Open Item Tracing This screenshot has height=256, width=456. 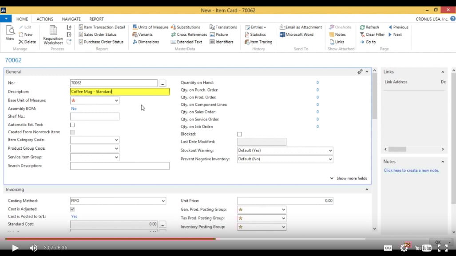click(258, 42)
